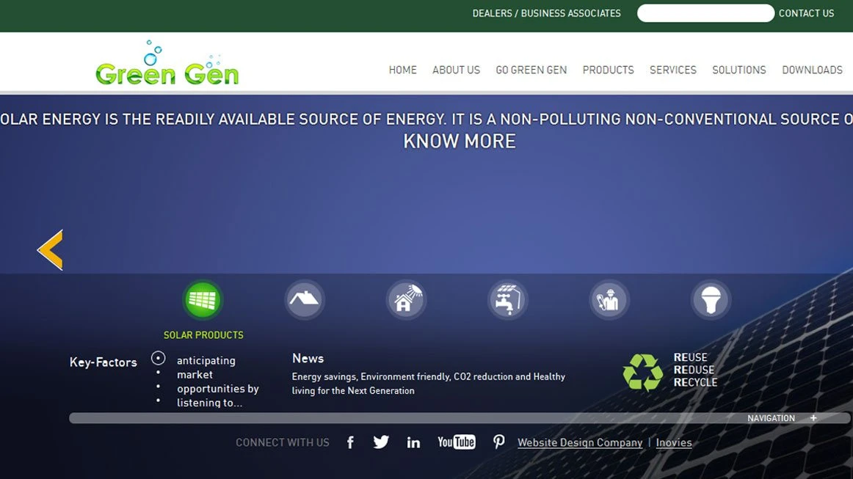The height and width of the screenshot is (479, 853).
Task: Select the roof icon in the product row
Action: (304, 300)
